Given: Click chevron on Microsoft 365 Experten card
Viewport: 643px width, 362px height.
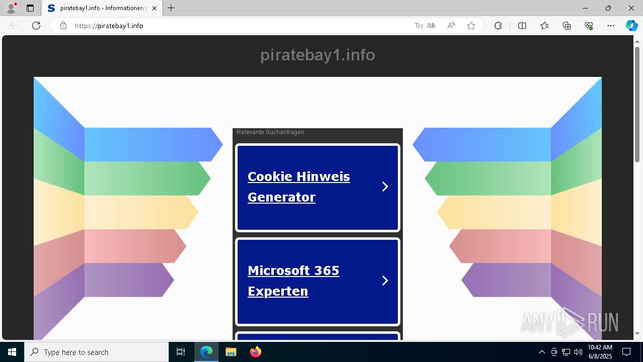Looking at the screenshot, I should (x=385, y=281).
